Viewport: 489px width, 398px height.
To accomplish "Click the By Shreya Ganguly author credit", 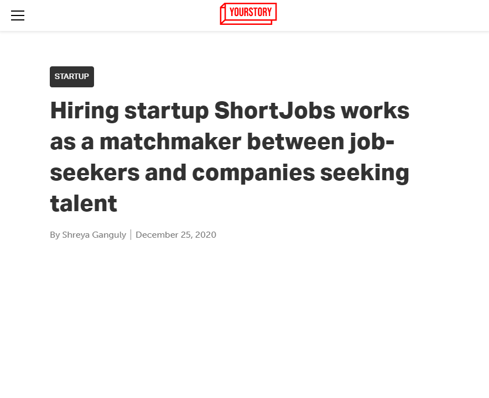I will (87, 234).
